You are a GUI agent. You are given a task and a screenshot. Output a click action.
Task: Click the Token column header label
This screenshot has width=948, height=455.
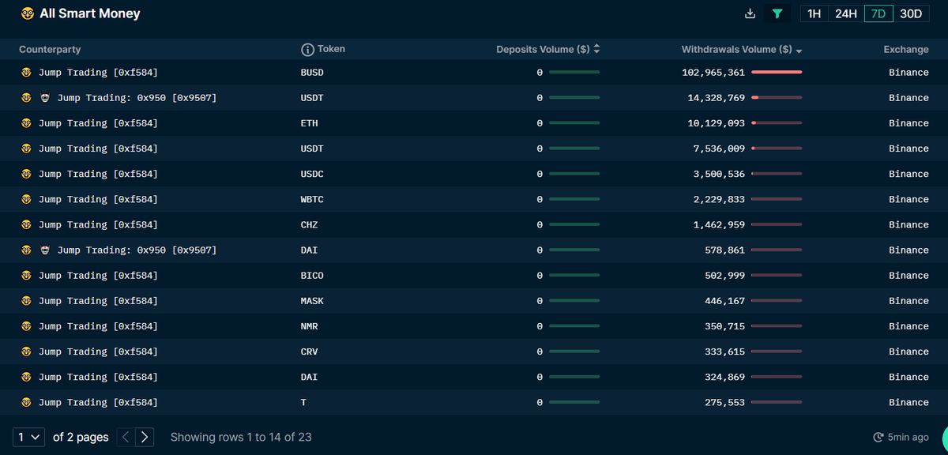coord(331,49)
